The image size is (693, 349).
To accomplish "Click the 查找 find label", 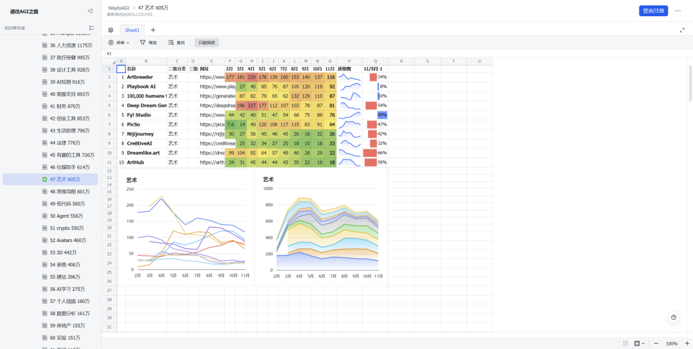I will tap(181, 43).
